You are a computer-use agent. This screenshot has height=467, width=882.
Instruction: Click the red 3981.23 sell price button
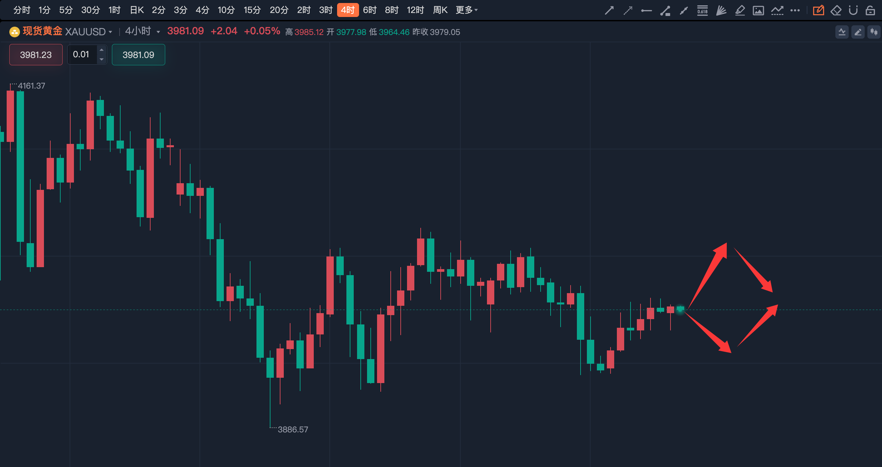click(36, 55)
